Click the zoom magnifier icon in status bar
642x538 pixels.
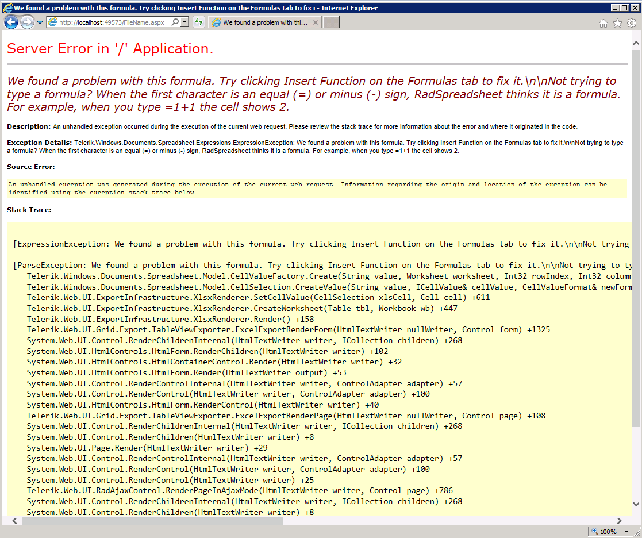tap(595, 532)
